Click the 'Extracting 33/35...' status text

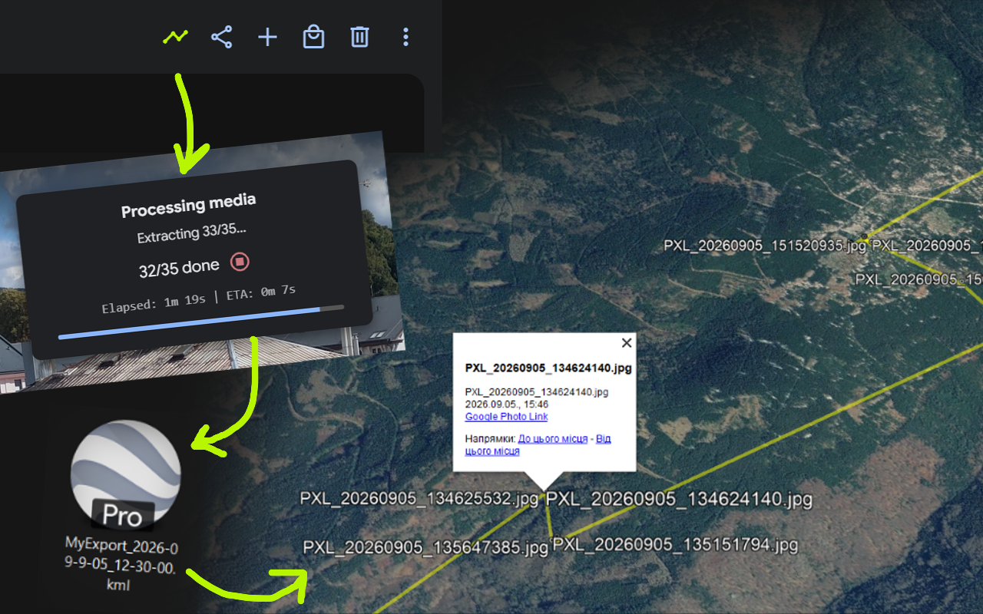(x=192, y=233)
